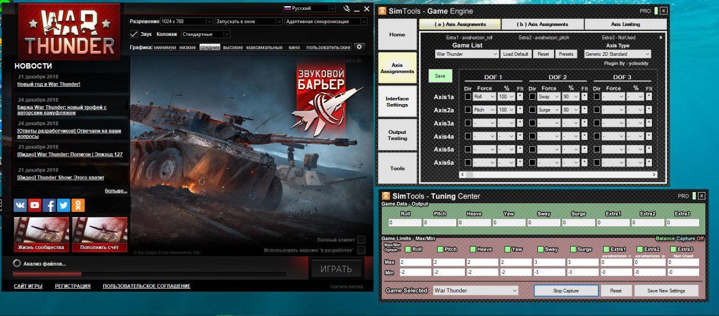Click the Odnoklassniki social icon
Image resolution: width=719 pixels, height=316 pixels.
click(78, 205)
